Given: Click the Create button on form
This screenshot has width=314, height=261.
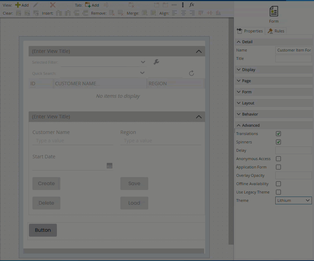Looking at the screenshot, I should tap(46, 183).
